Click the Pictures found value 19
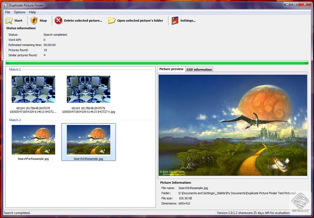 [x=45, y=50]
